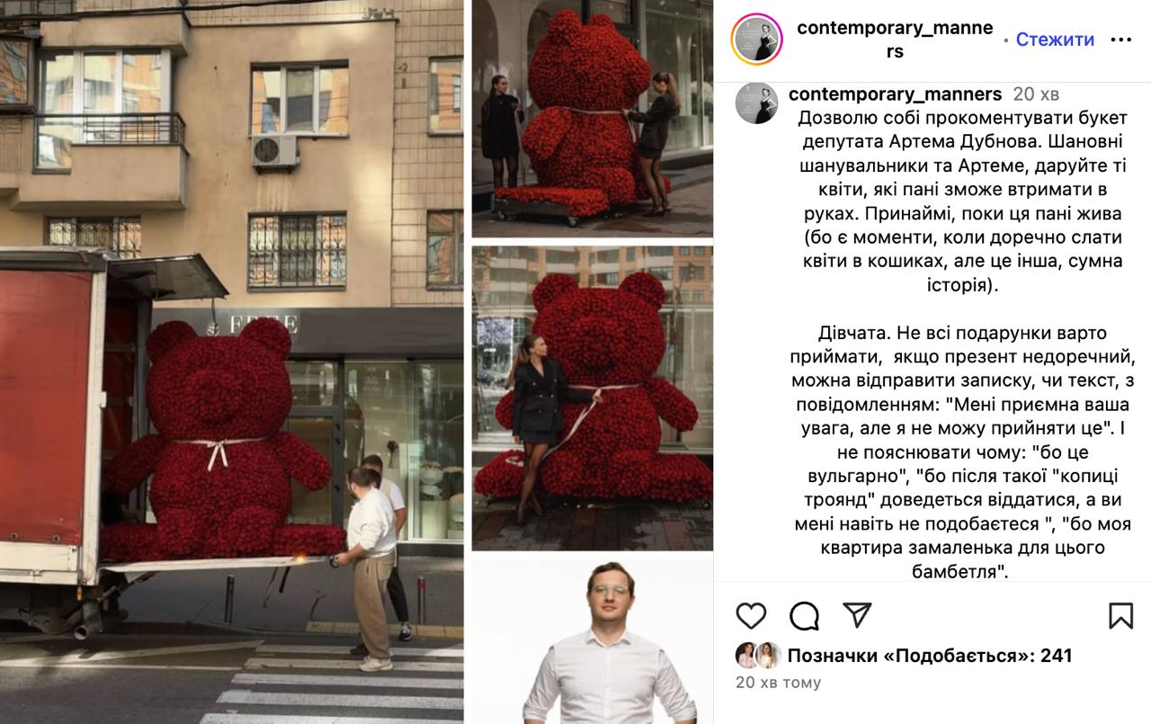Save the post with the bookmark icon
The height and width of the screenshot is (724, 1151).
coord(1120,615)
